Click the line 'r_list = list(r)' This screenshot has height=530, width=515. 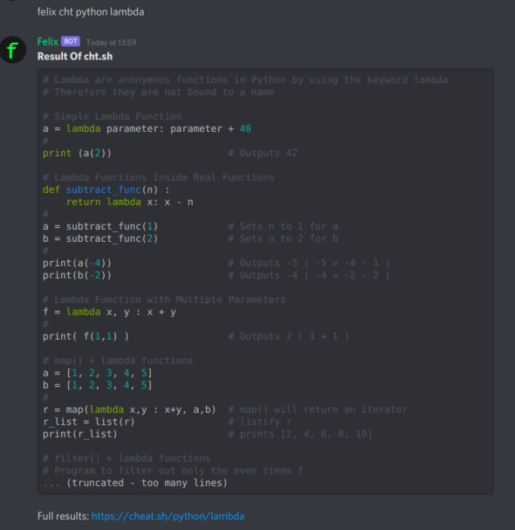click(x=89, y=422)
